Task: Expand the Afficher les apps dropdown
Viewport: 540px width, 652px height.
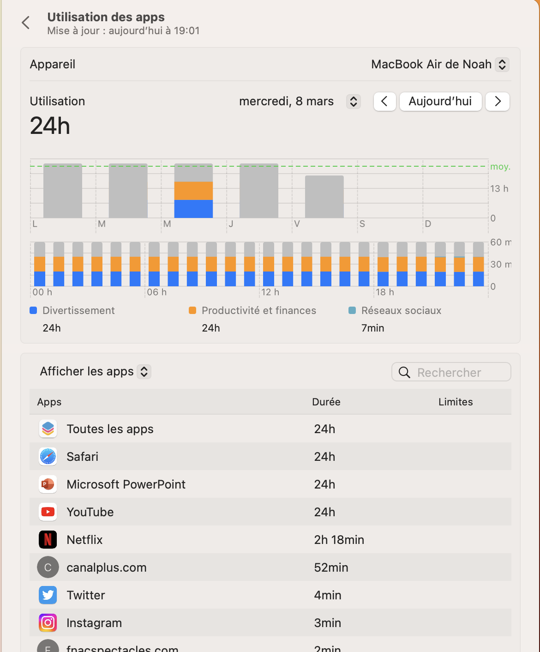Action: tap(144, 371)
